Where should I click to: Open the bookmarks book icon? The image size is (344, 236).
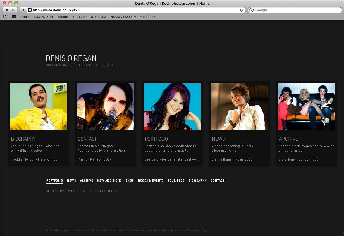coord(6,17)
